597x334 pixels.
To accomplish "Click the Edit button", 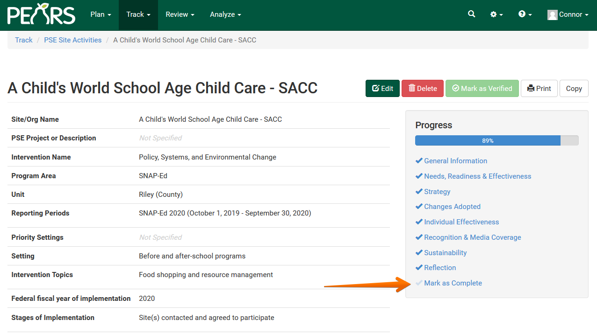I will tap(382, 89).
